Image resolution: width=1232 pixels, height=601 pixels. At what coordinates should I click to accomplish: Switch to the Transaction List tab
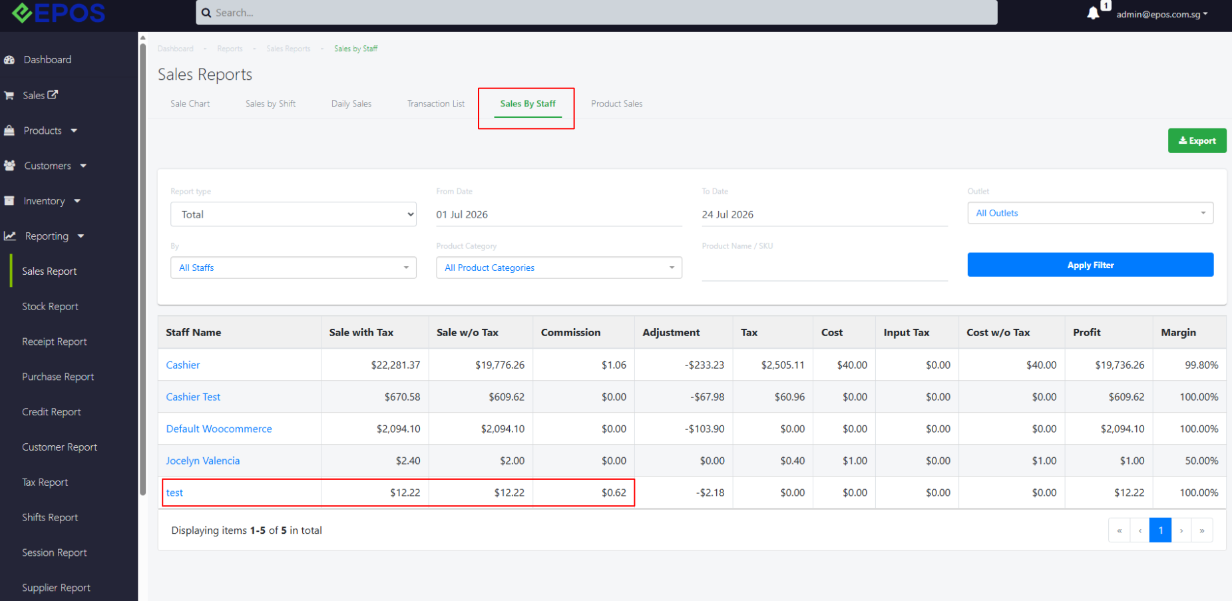(436, 104)
